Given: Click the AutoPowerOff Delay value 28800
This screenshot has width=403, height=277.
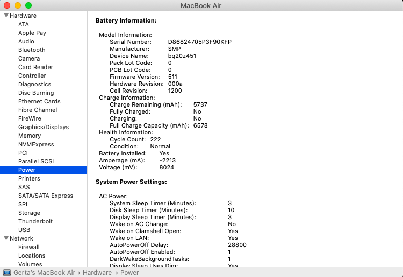Looking at the screenshot, I should tap(237, 245).
